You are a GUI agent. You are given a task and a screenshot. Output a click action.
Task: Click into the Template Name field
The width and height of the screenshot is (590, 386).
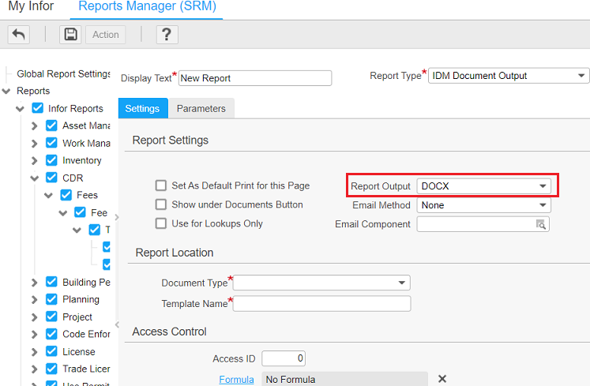click(321, 304)
